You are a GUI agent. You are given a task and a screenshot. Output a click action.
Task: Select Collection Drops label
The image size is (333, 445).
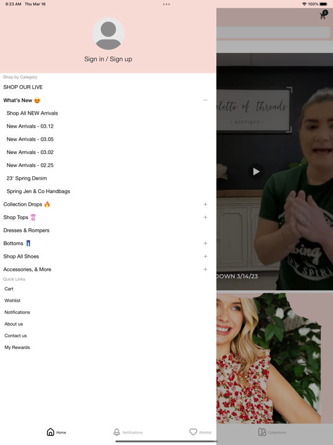tap(27, 205)
